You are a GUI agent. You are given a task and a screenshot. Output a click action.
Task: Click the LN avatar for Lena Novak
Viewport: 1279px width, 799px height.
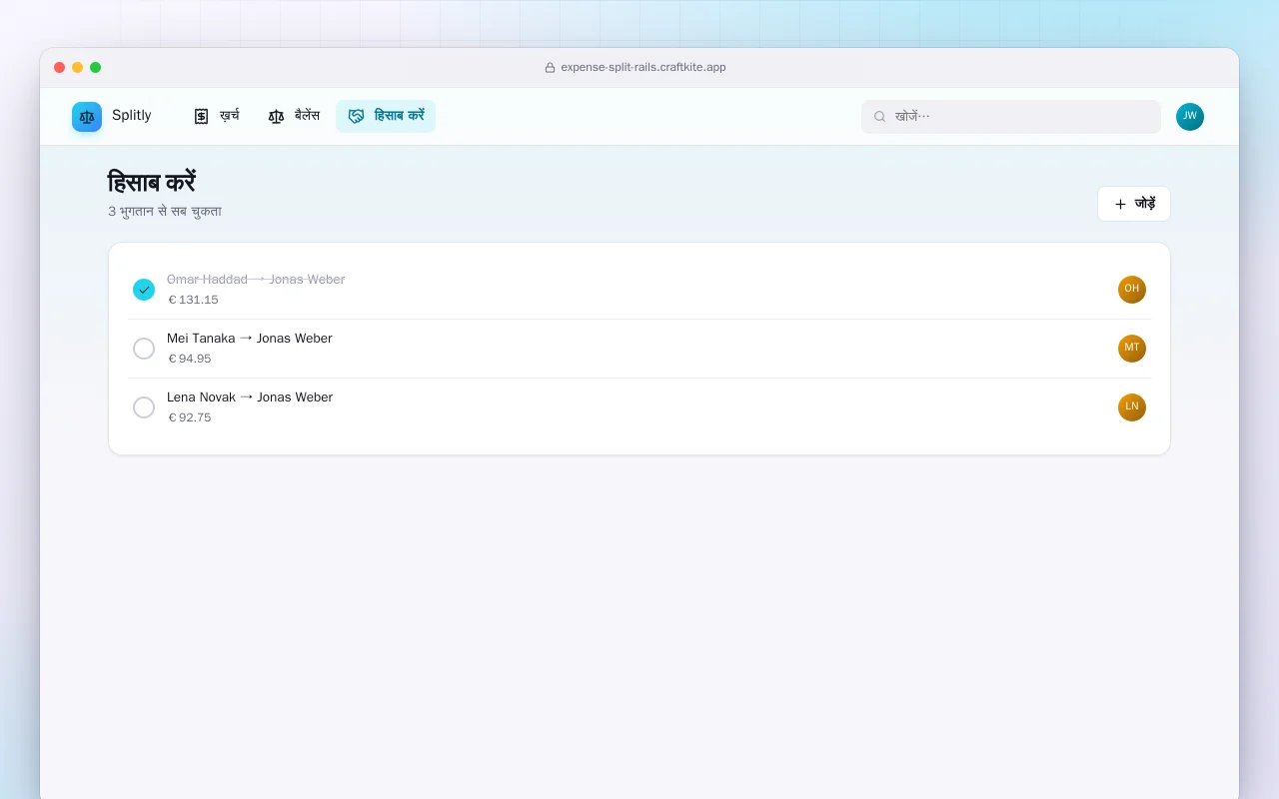click(x=1132, y=407)
